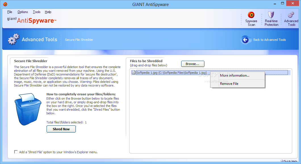The height and width of the screenshot is (164, 301).
Task: Click 'Total files\folders selected: 1' text
Action: 66,122
